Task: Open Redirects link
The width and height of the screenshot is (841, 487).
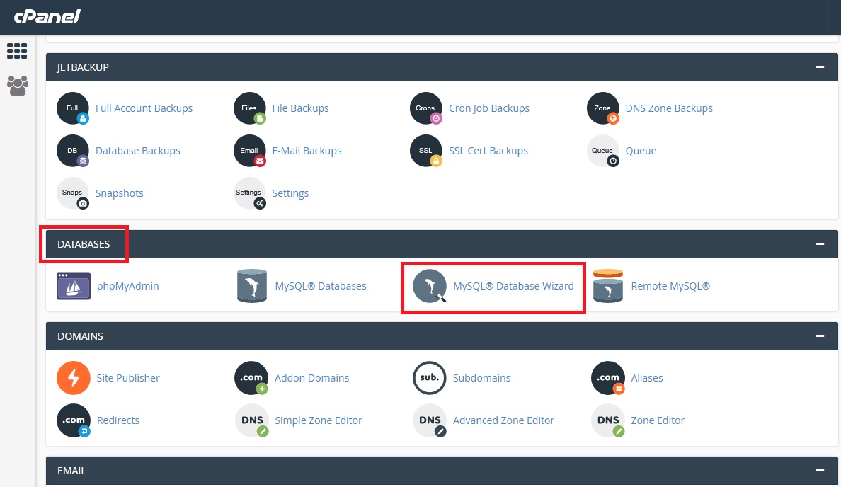Action: pyautogui.click(x=118, y=420)
